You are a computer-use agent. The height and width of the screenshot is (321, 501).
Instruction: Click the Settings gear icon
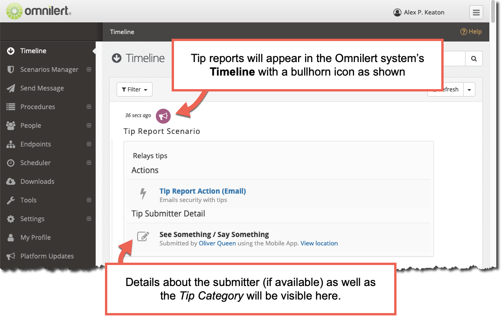pos(11,219)
